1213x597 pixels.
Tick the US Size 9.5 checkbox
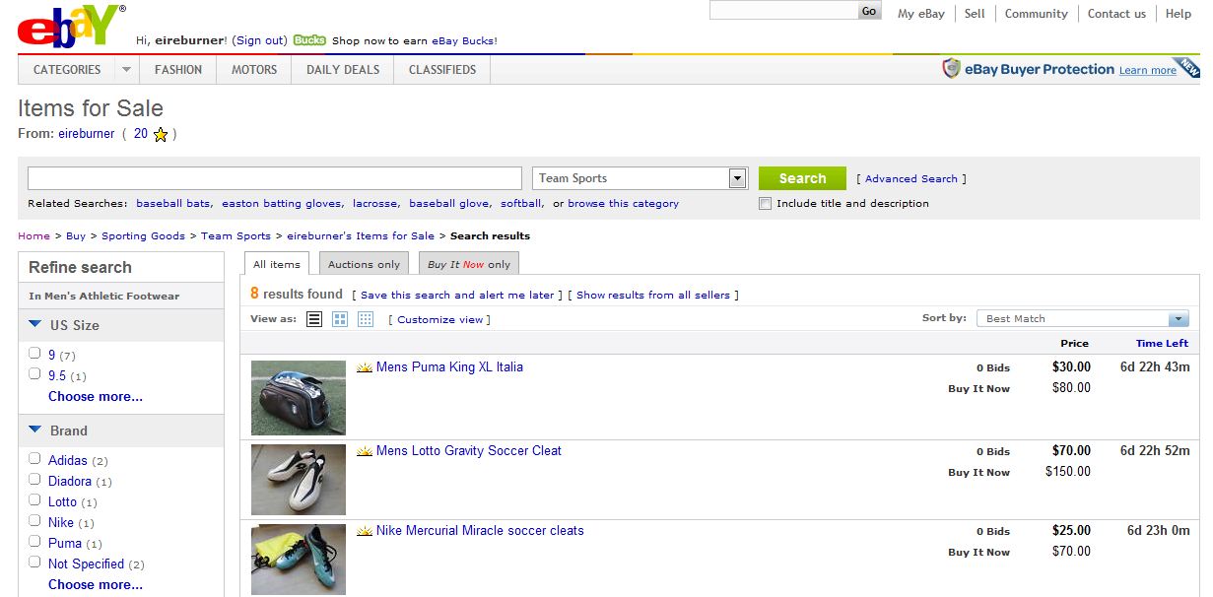34,374
